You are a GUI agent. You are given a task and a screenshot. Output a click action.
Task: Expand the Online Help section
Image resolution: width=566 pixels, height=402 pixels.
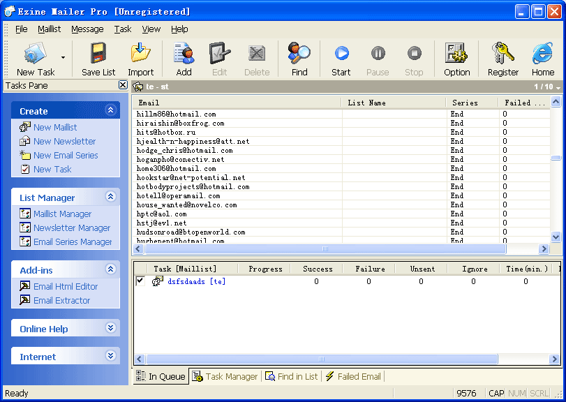click(110, 327)
